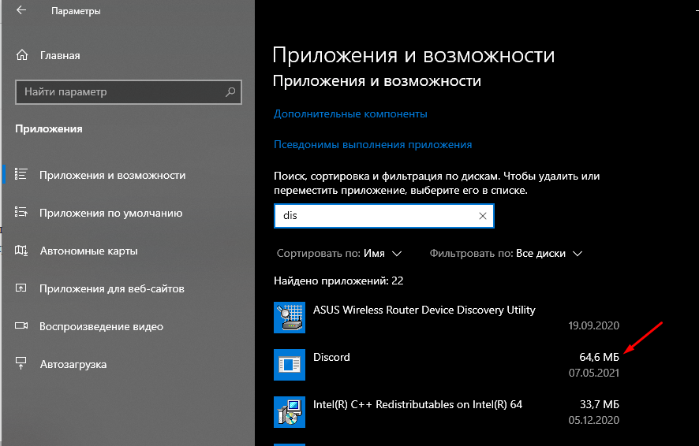This screenshot has width=699, height=446.
Task: Click the Воспроизведение видео camera icon
Action: tap(22, 326)
